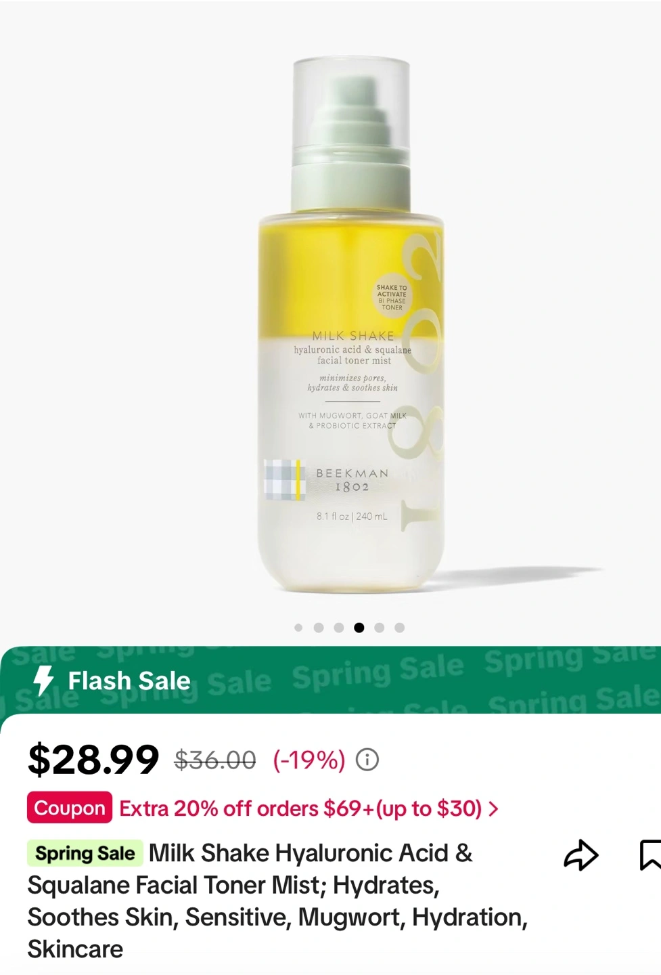Tap the Flash Sale lightning bolt icon

click(x=43, y=680)
